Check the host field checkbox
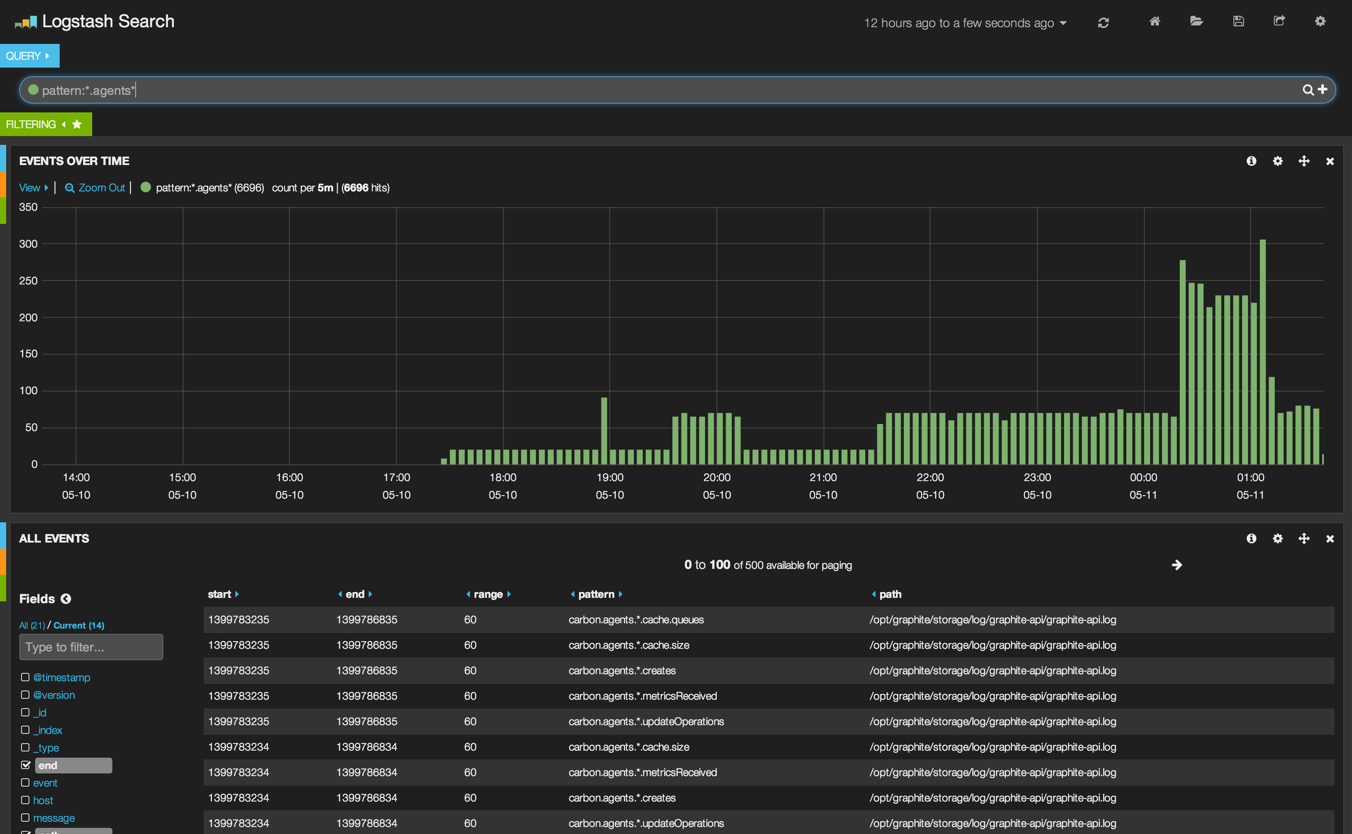 [25, 800]
